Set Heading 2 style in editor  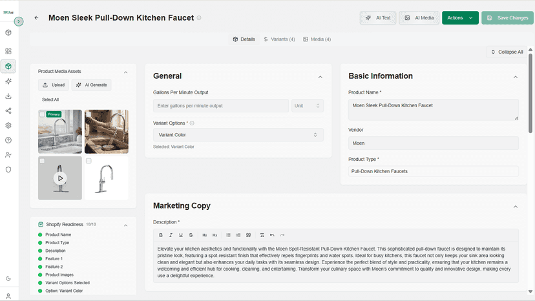click(204, 235)
